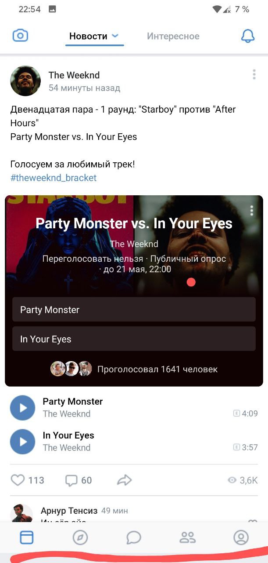Open notifications via the bell icon

pyautogui.click(x=248, y=36)
